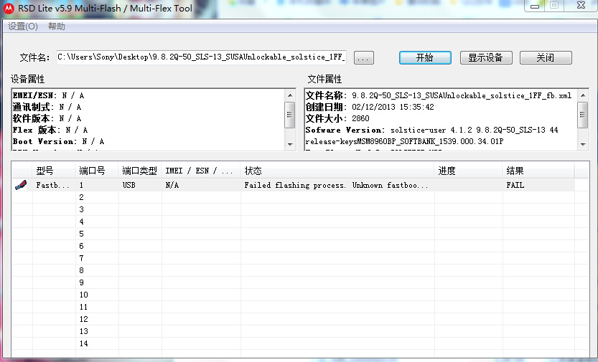Image resolution: width=598 pixels, height=362 pixels.
Task: Click the 文件大小 2860 line
Action: [337, 118]
